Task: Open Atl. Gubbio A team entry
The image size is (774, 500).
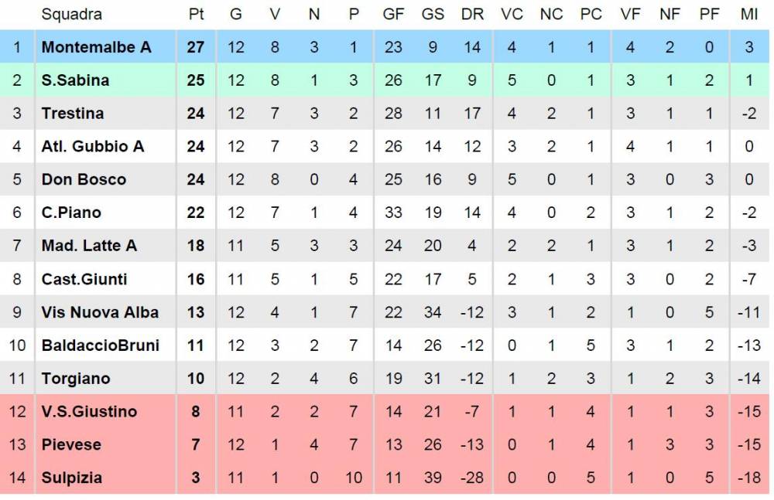Action: point(93,146)
